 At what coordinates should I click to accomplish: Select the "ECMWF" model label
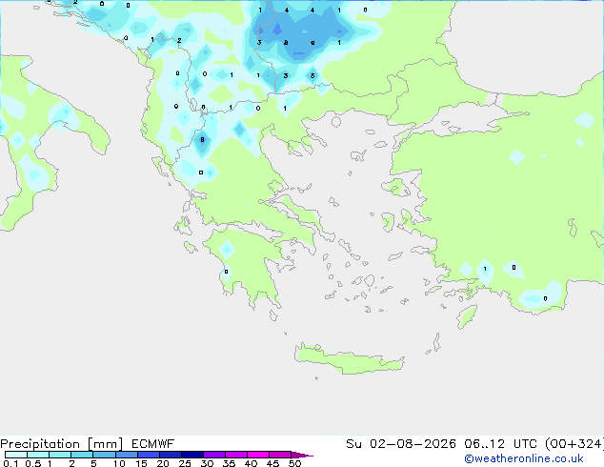tap(153, 444)
